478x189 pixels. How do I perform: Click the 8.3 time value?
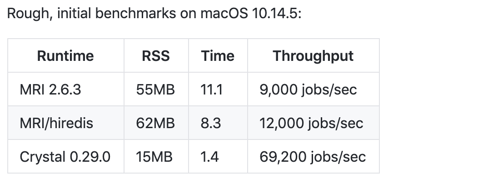(211, 123)
